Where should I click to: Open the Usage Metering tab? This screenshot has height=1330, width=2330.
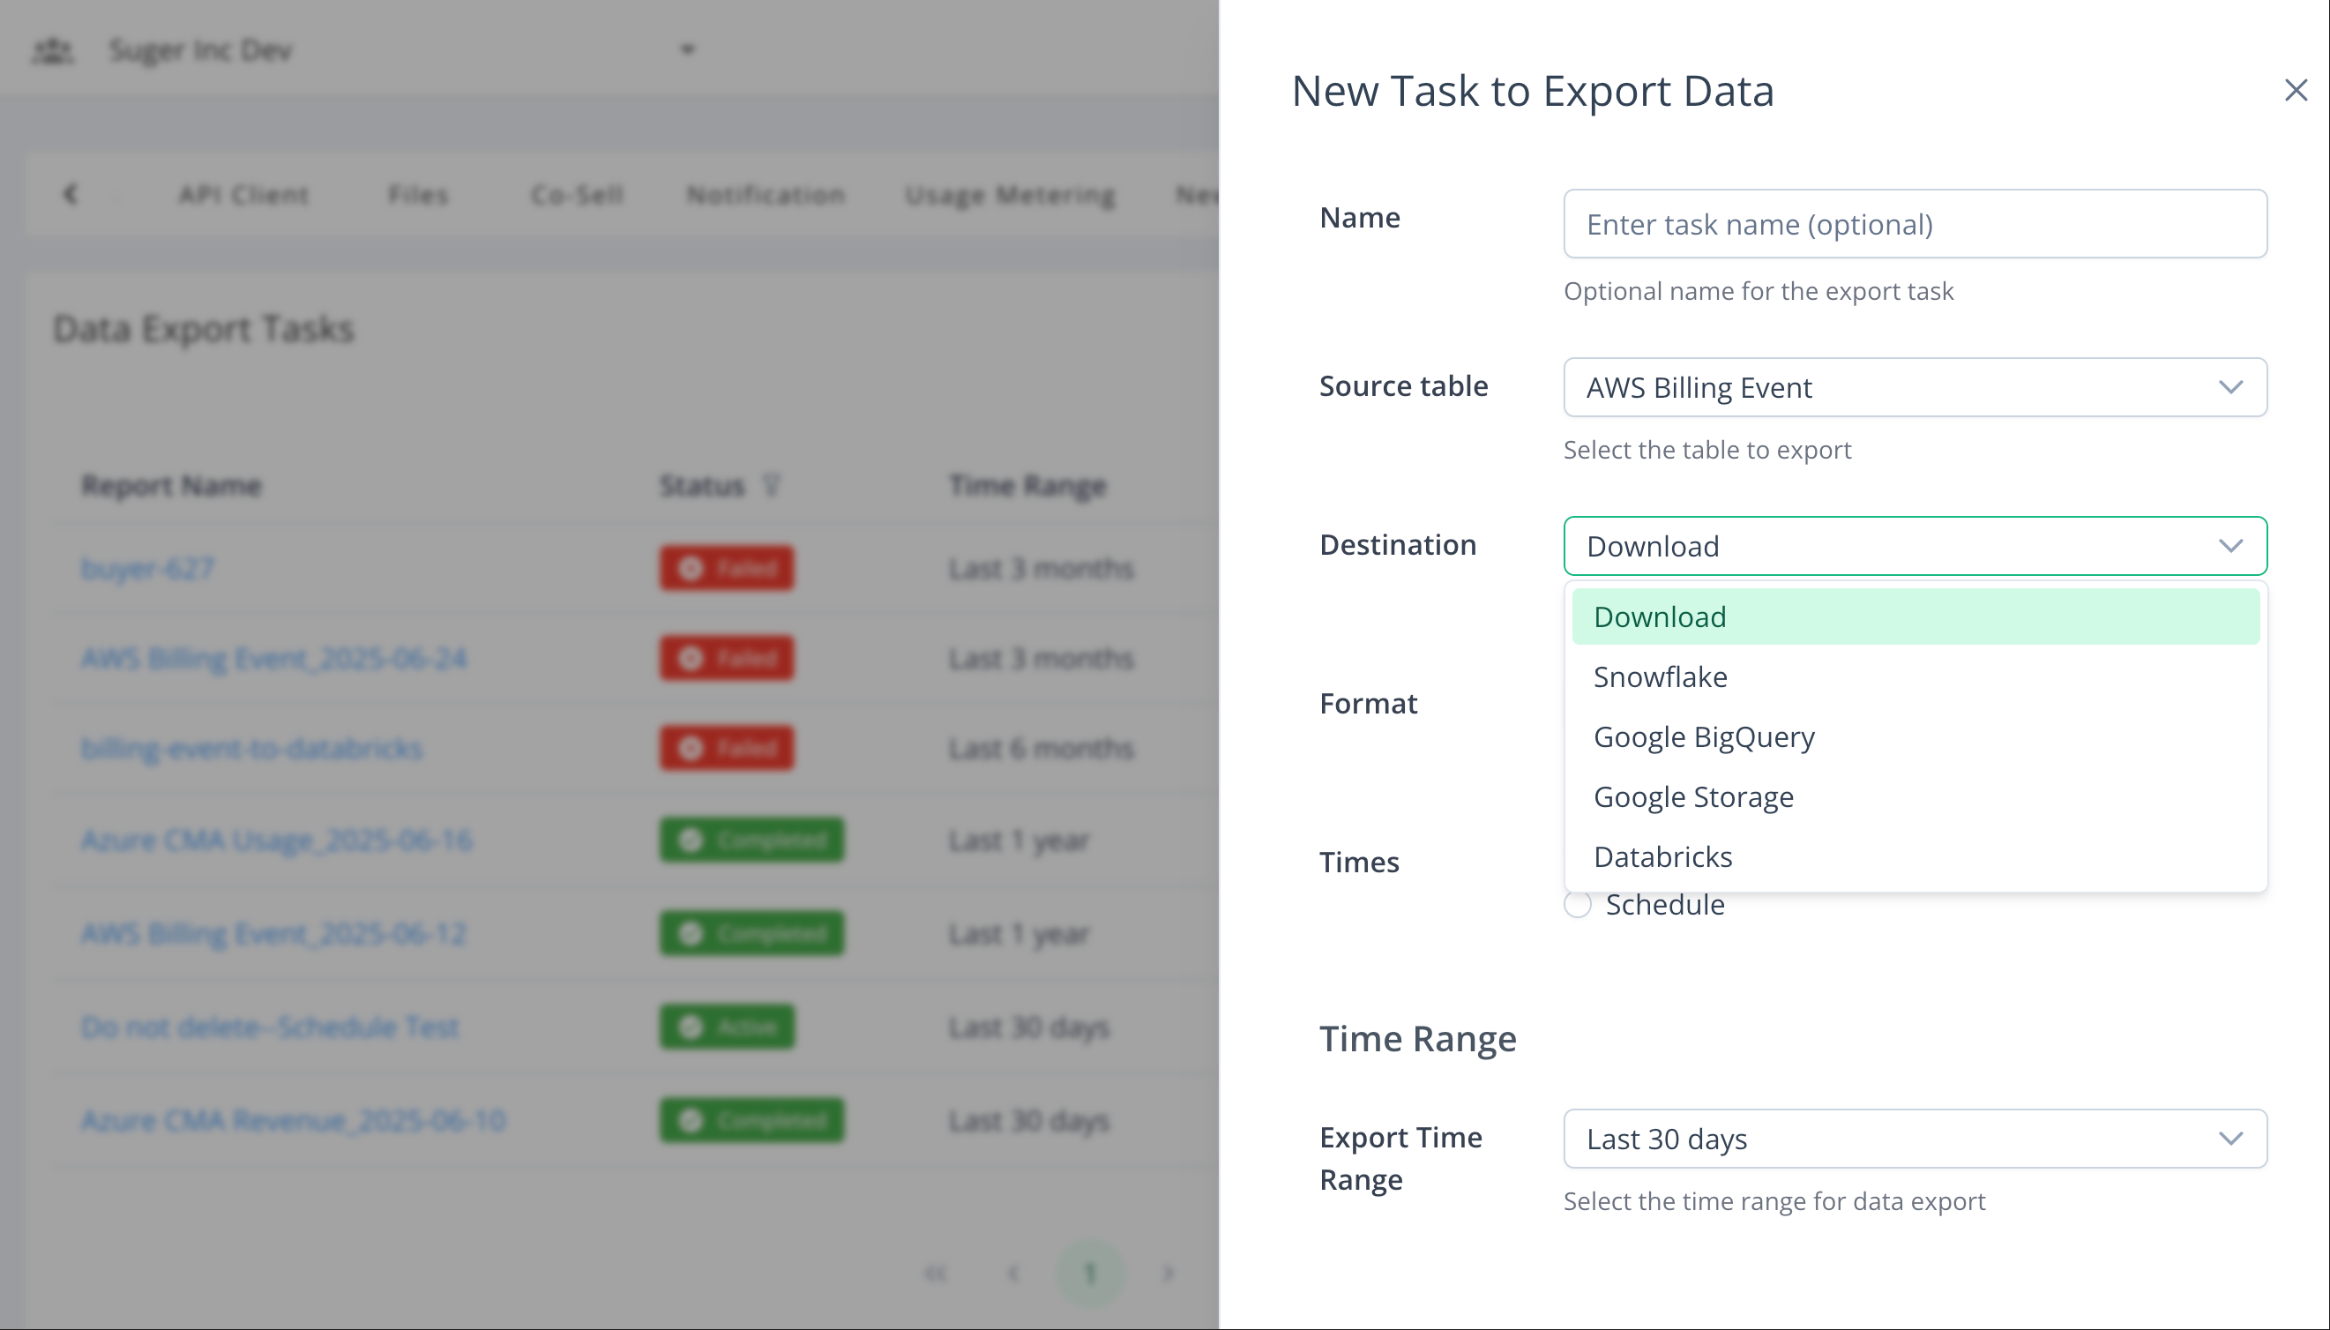pyautogui.click(x=1009, y=195)
